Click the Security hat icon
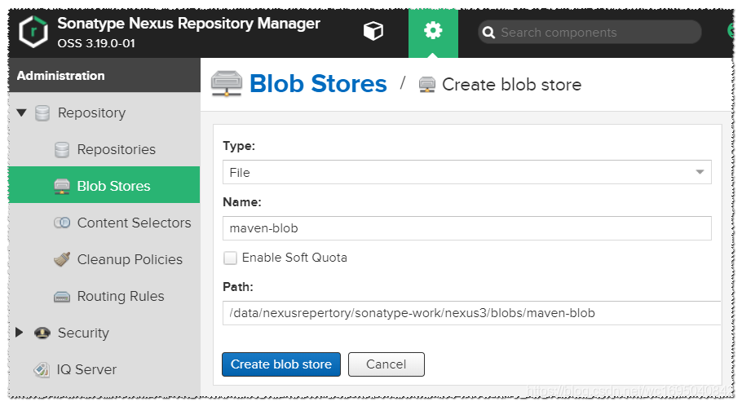 [42, 333]
